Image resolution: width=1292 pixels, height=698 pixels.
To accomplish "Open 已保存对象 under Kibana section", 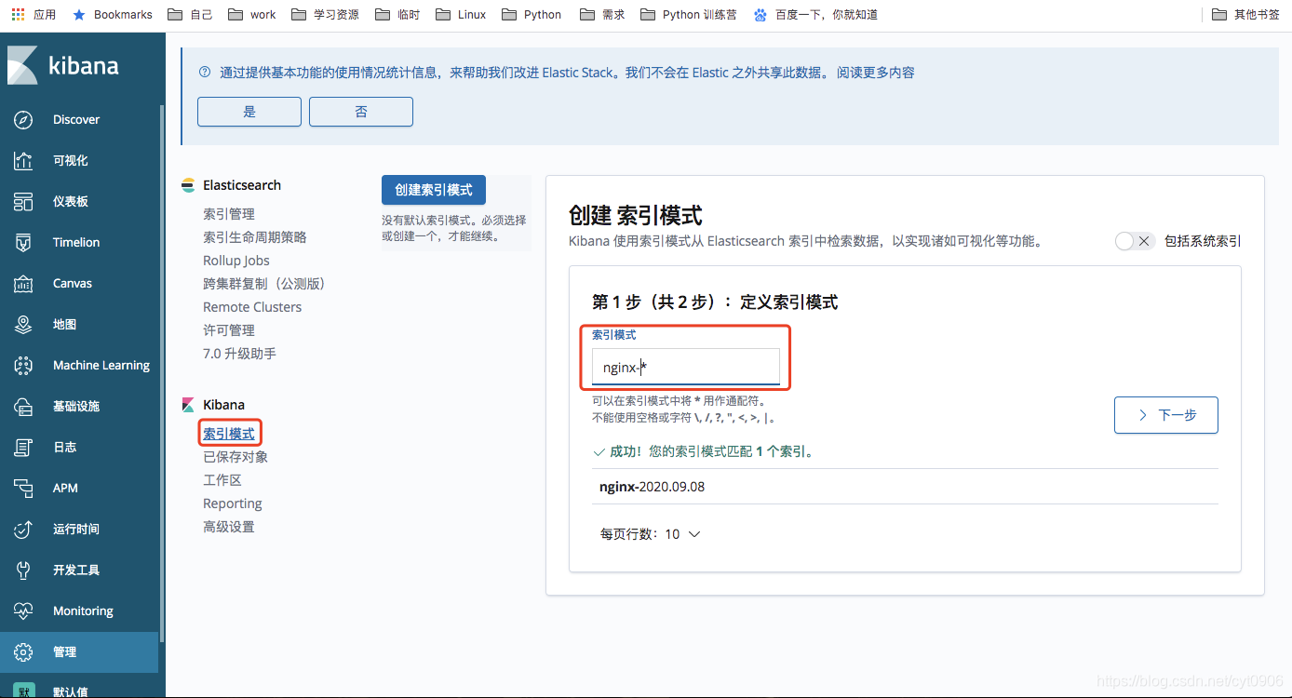I will [236, 457].
